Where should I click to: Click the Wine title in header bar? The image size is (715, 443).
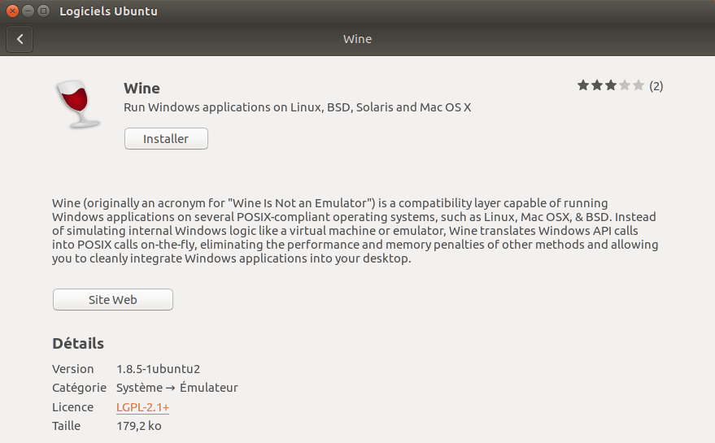358,39
